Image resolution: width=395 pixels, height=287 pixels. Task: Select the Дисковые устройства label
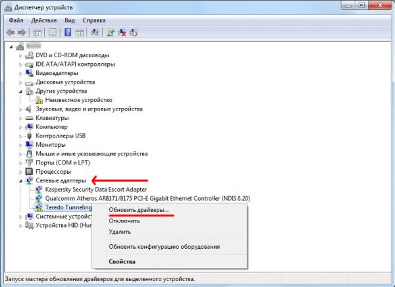[x=65, y=82]
